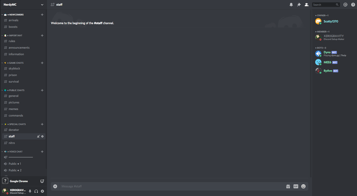Create invite for staff channel
Screen dimensions: 357x196
click(x=38, y=137)
